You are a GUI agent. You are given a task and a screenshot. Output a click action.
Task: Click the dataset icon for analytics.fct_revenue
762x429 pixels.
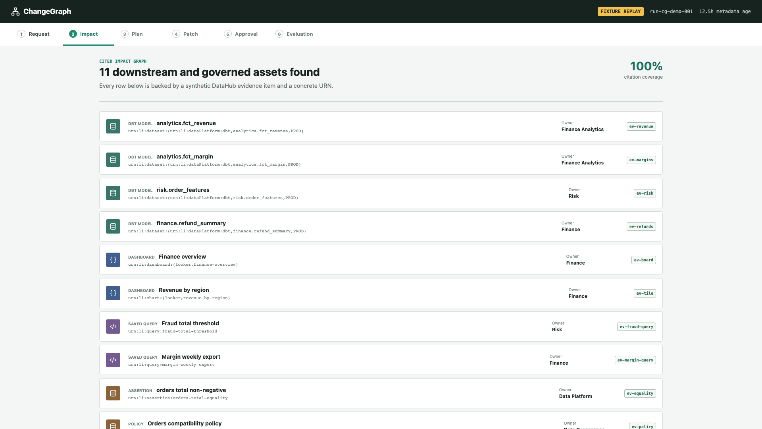coord(113,126)
